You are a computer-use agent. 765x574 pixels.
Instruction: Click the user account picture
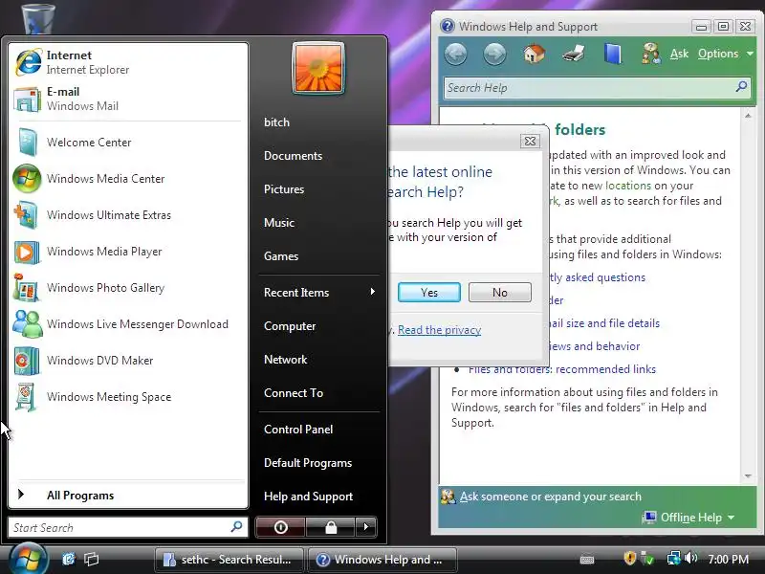tap(318, 68)
